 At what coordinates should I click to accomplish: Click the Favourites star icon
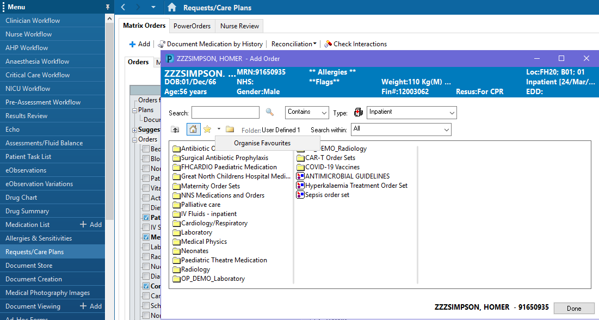[207, 129]
